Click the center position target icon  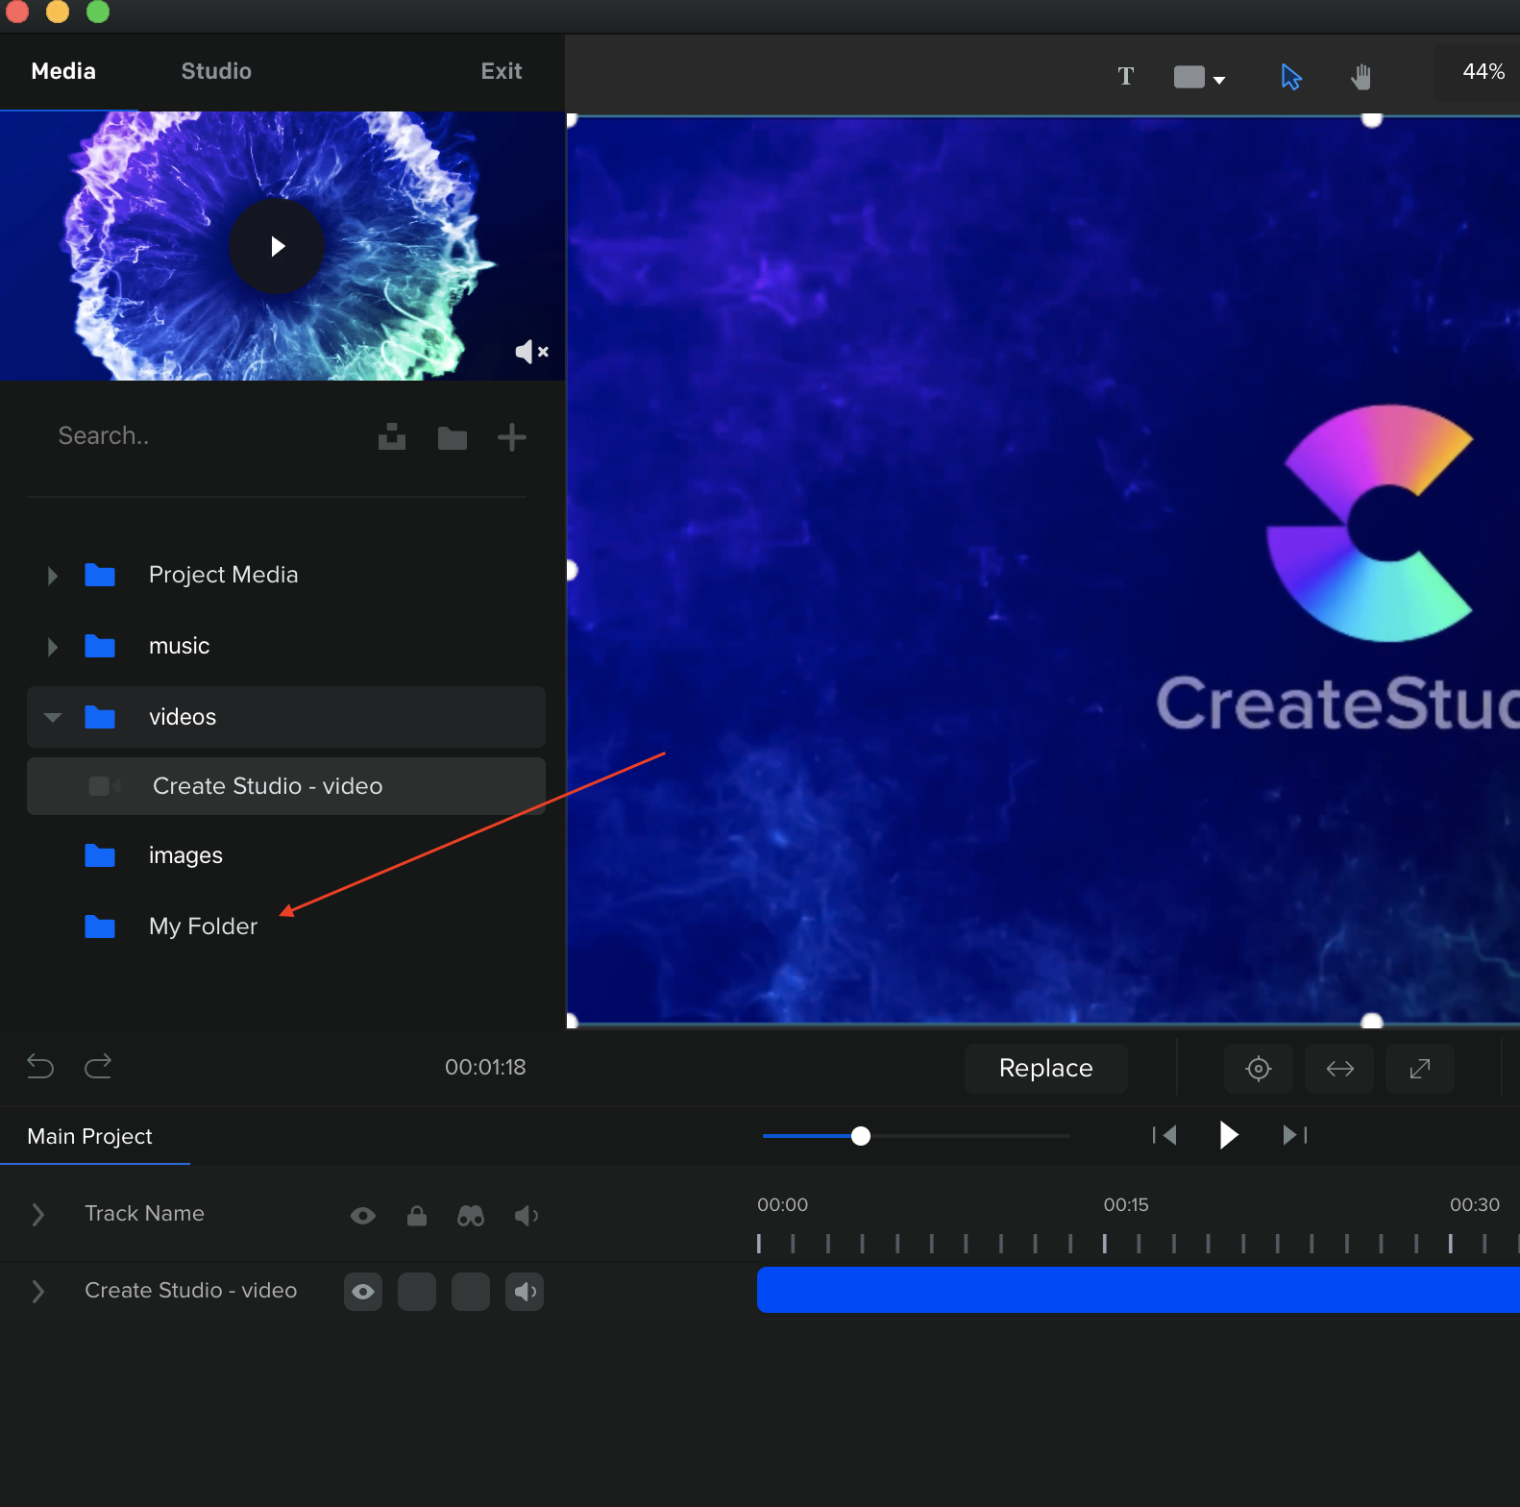point(1259,1069)
